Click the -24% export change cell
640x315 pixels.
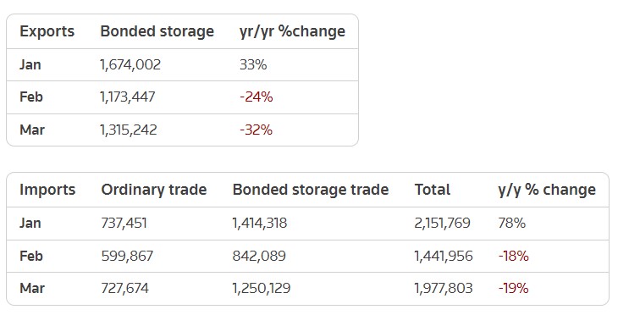[257, 97]
